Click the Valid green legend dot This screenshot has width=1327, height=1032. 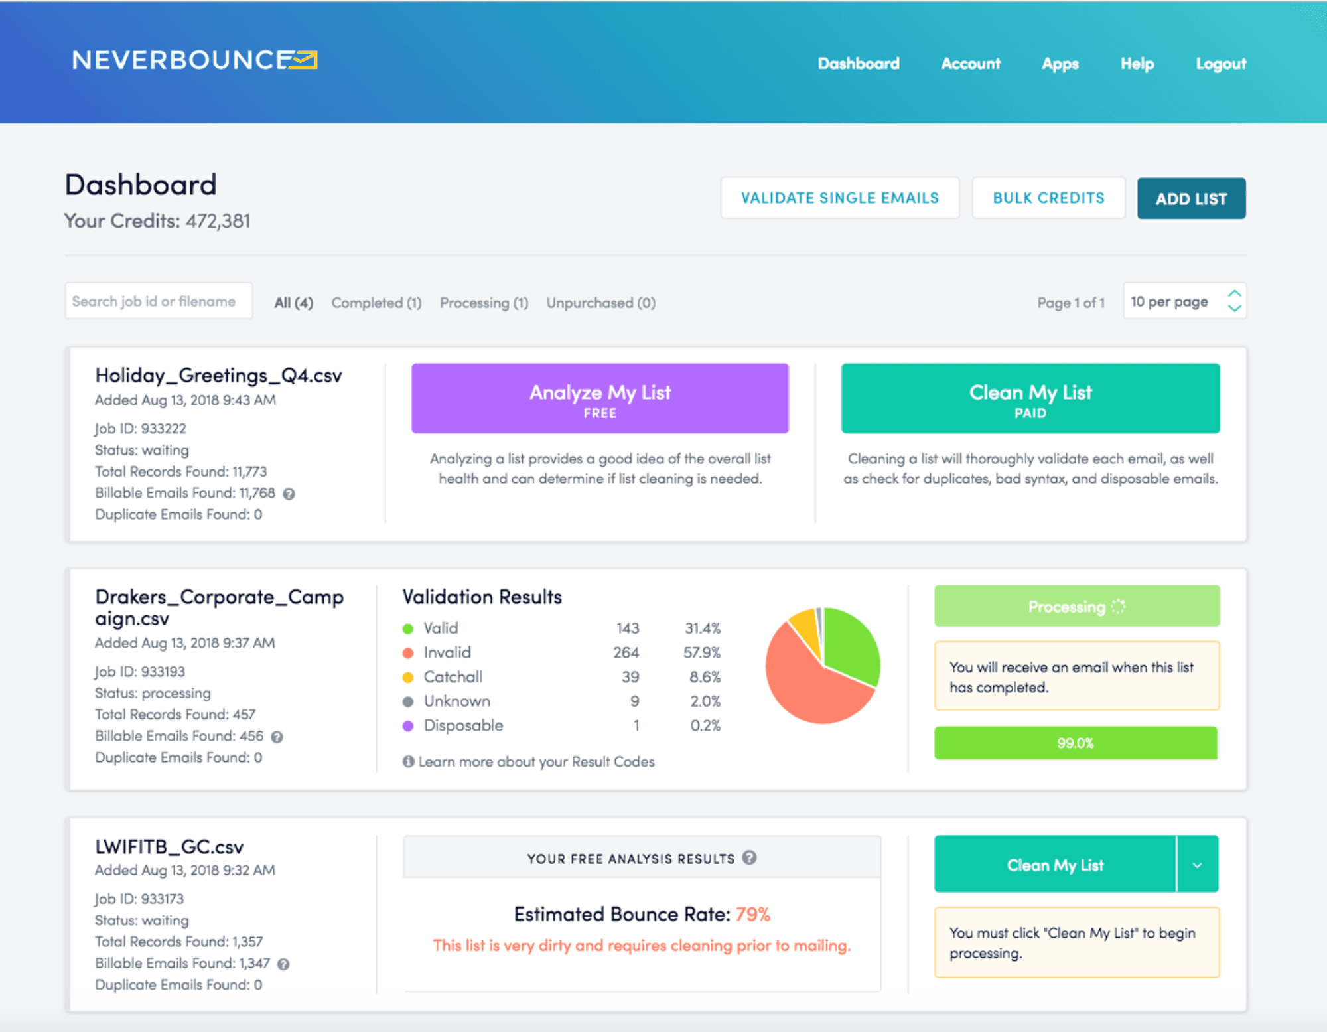[408, 628]
